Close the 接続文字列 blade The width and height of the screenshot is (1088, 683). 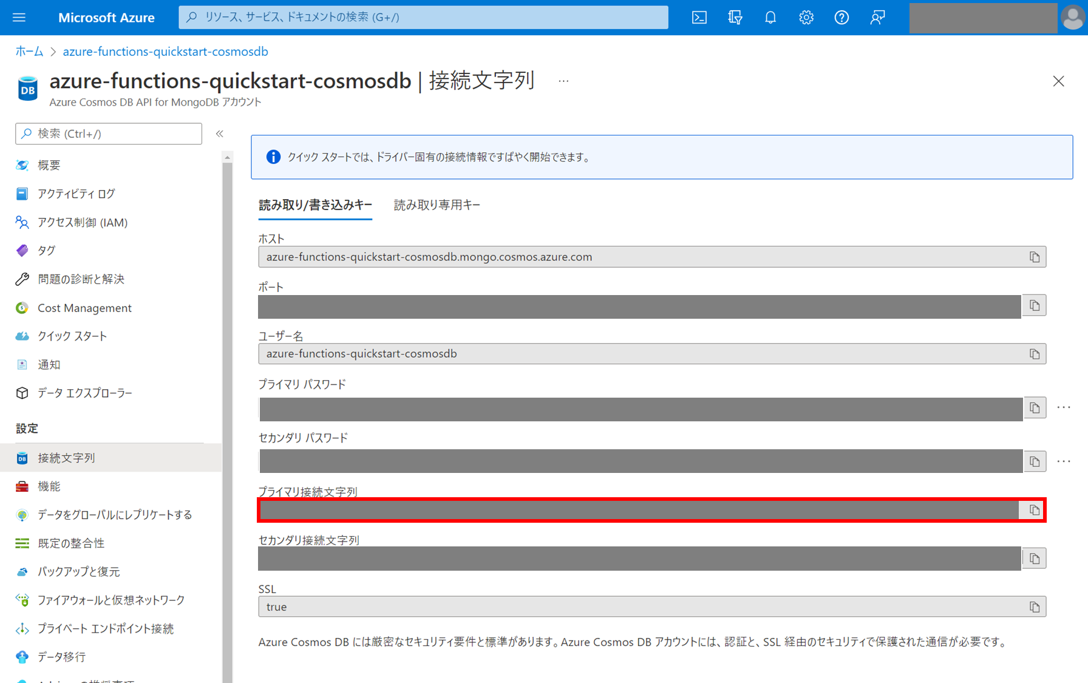point(1058,81)
